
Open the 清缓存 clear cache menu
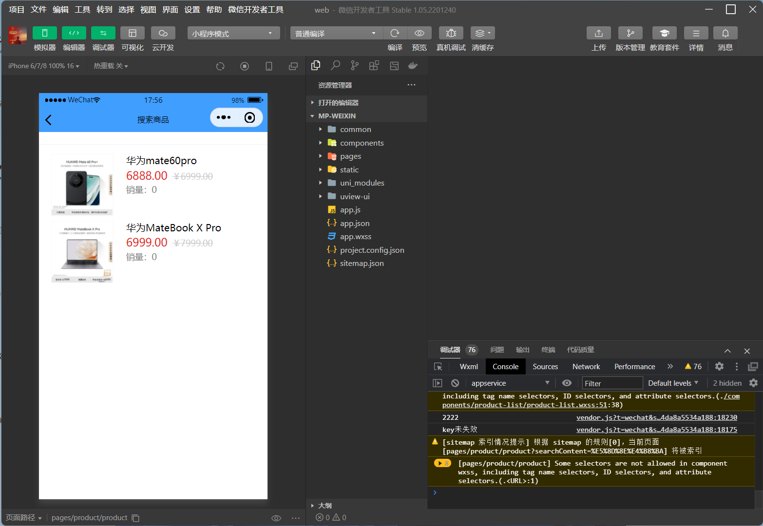click(x=483, y=33)
